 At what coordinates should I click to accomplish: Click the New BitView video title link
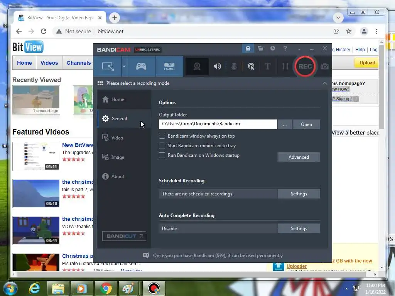pyautogui.click(x=78, y=145)
